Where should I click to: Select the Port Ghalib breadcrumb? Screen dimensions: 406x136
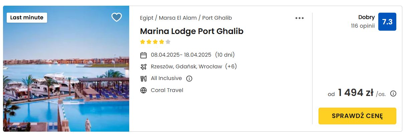coord(217,18)
